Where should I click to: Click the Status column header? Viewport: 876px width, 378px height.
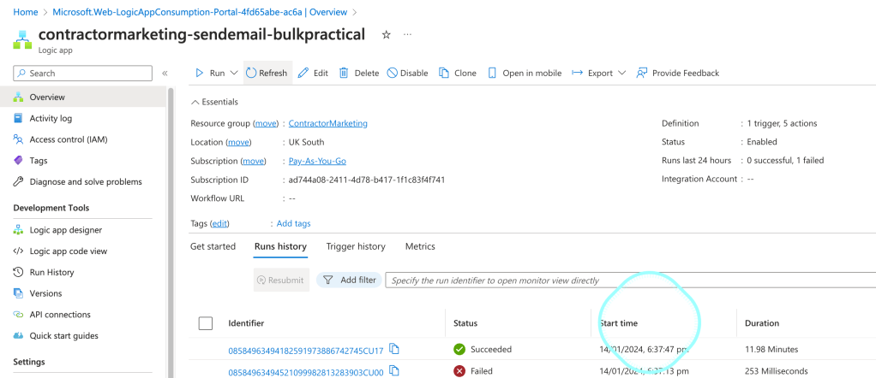pos(465,322)
